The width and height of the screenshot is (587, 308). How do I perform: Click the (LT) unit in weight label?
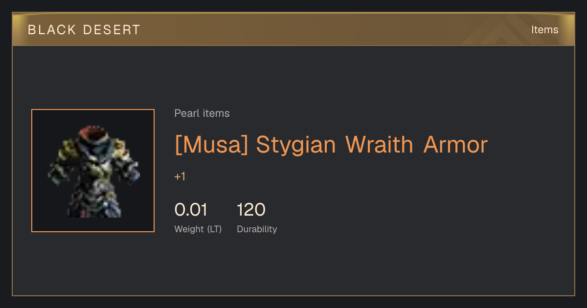click(214, 229)
